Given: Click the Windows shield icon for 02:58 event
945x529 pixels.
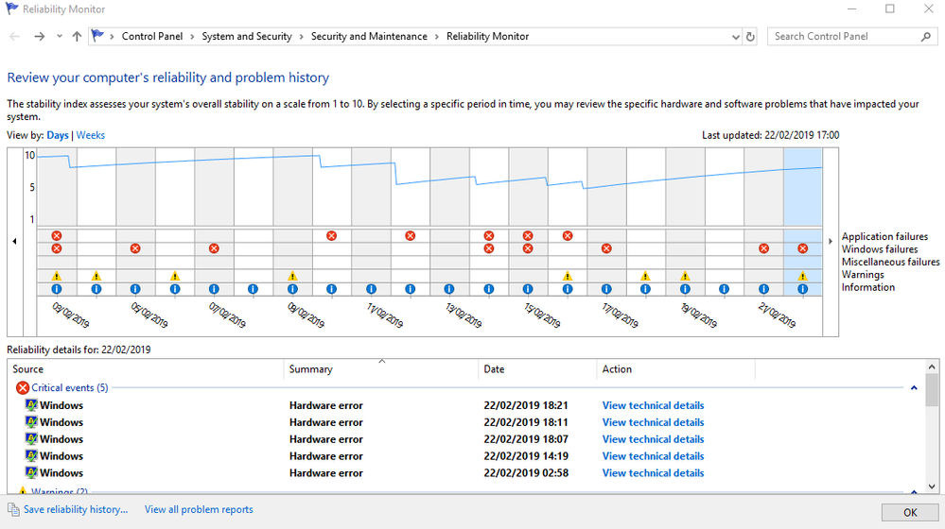Looking at the screenshot, I should tap(31, 472).
